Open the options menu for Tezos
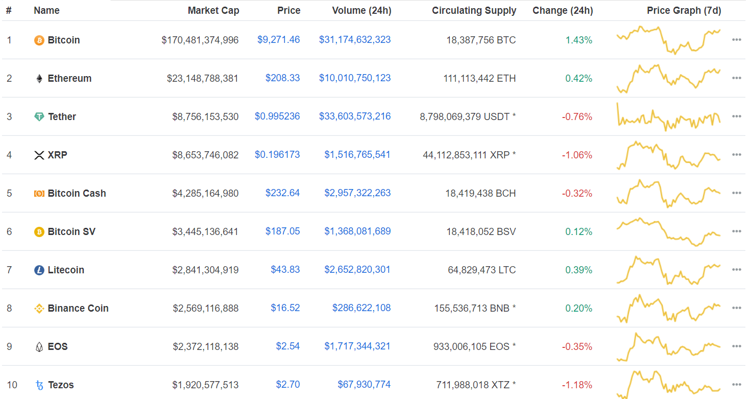 click(737, 384)
